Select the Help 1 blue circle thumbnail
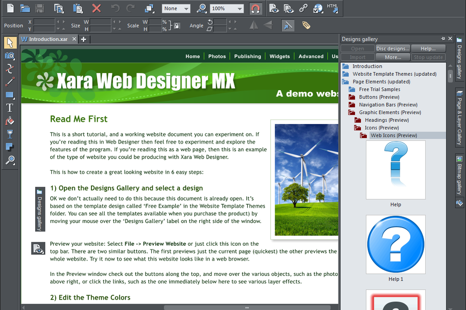466x310 pixels. [x=396, y=244]
